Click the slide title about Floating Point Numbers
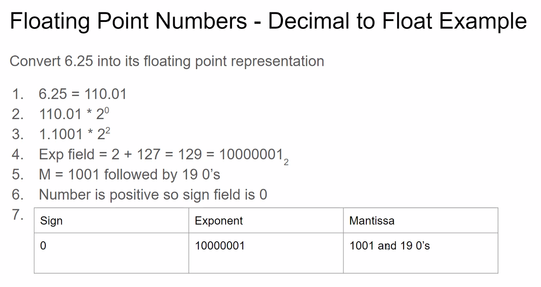This screenshot has width=541, height=287. click(268, 22)
